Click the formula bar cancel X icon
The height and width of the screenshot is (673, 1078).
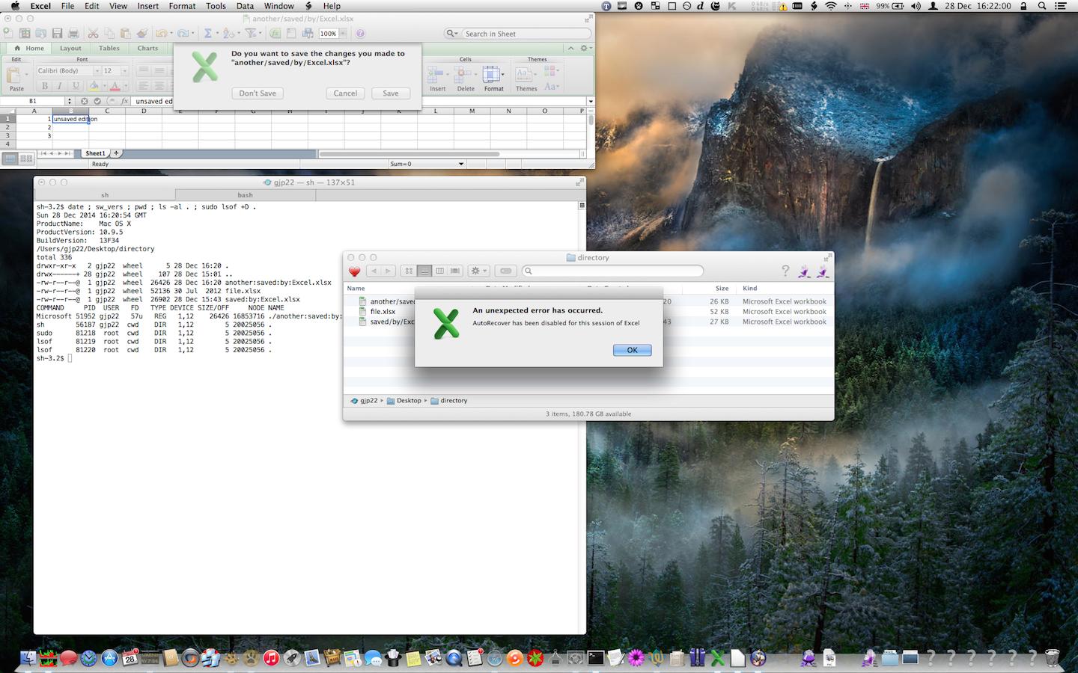pos(84,101)
